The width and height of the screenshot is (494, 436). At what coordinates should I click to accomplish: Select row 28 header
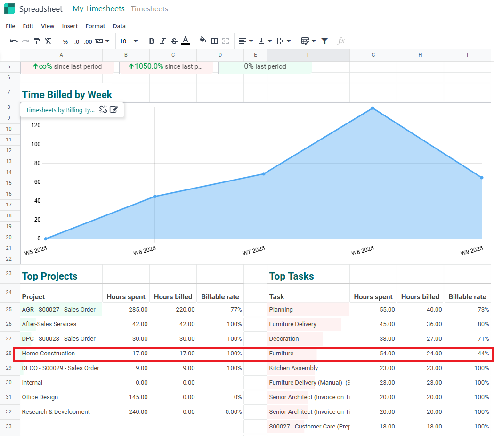pos(9,353)
